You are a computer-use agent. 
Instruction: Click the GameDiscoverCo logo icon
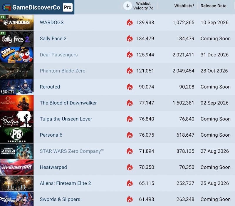[6, 7]
